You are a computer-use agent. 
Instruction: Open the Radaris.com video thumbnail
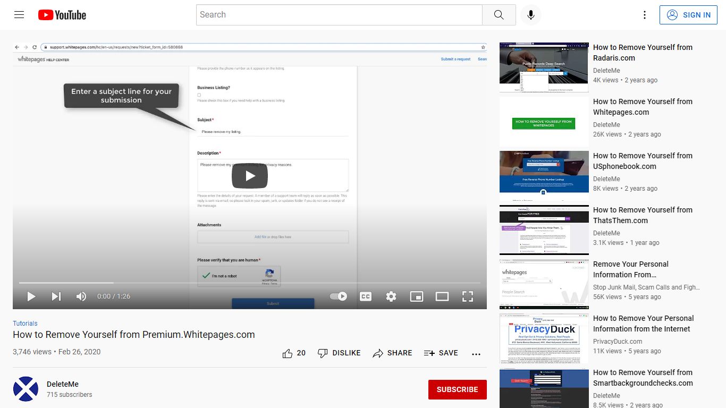pyautogui.click(x=544, y=67)
